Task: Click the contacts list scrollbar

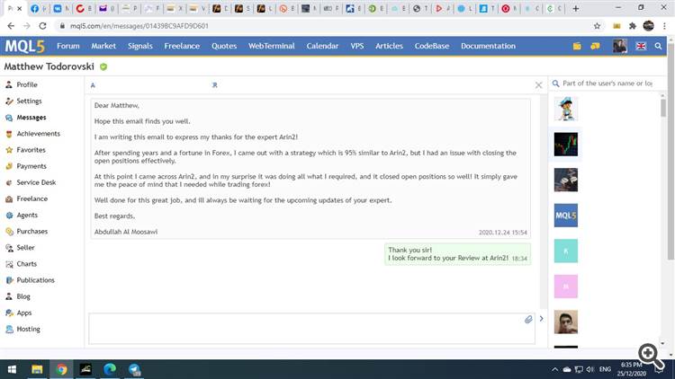Action: pyautogui.click(x=663, y=108)
